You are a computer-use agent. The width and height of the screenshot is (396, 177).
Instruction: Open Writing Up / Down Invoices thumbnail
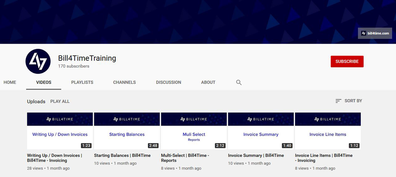[60, 131]
